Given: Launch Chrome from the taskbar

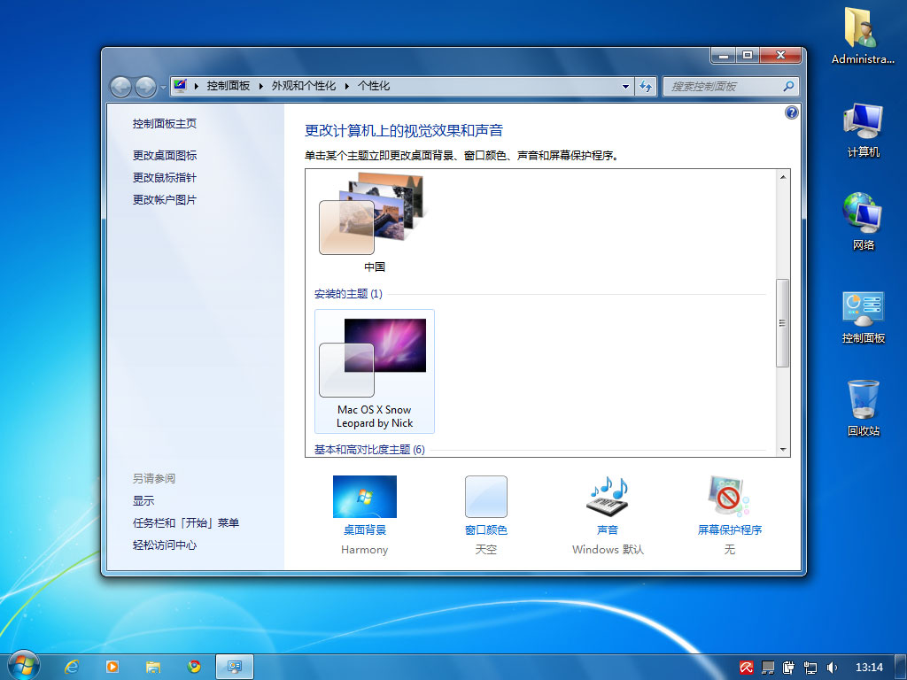Looking at the screenshot, I should pos(194,667).
